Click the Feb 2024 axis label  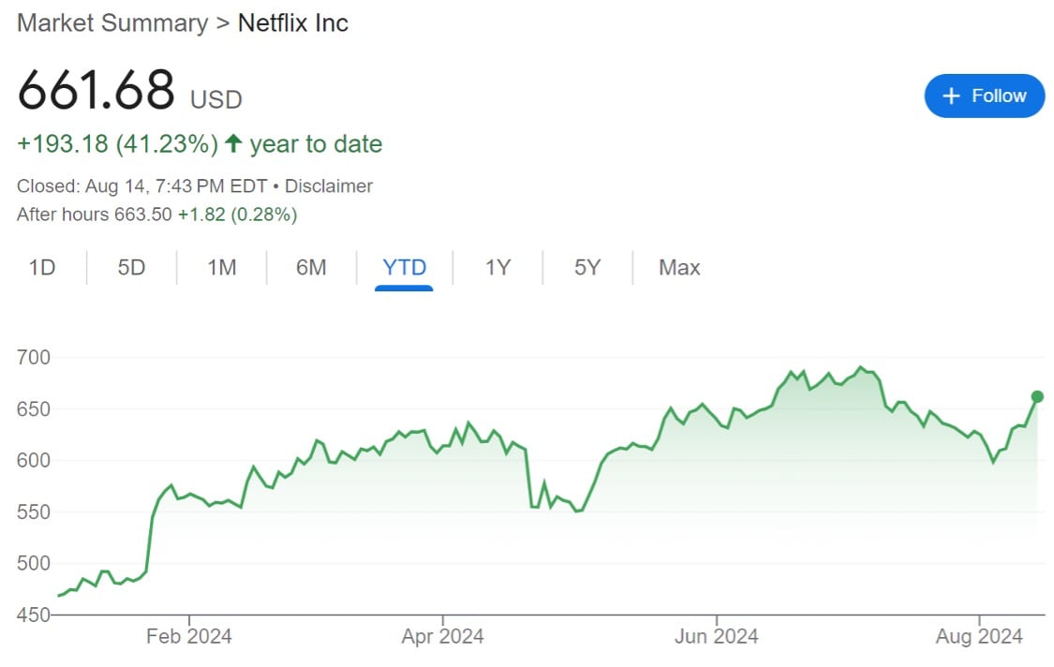pyautogui.click(x=189, y=637)
